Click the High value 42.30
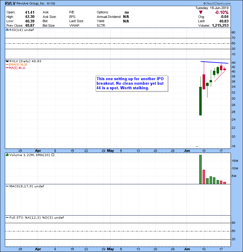243x252 pixels. pos(30,17)
